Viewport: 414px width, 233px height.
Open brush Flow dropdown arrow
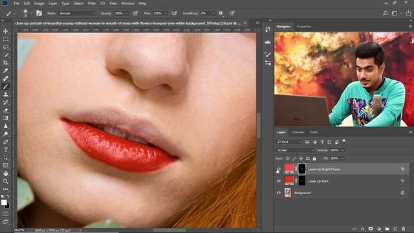(166, 13)
